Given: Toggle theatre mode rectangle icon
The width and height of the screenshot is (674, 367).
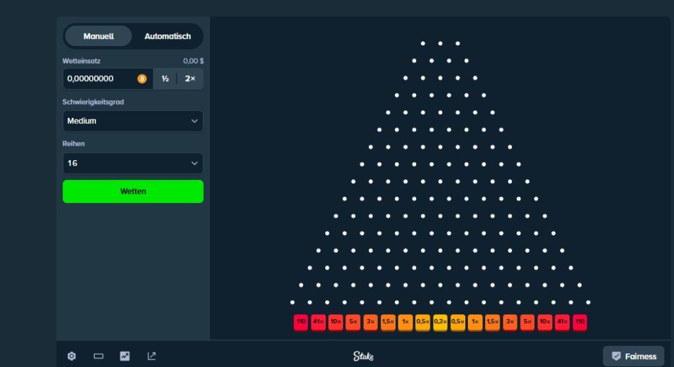Looking at the screenshot, I should (99, 356).
